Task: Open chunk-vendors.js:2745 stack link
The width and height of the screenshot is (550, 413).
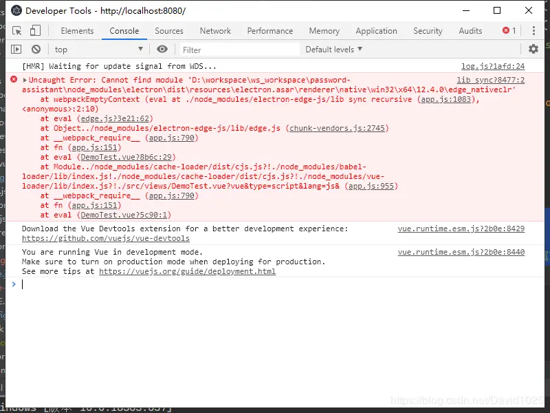Action: (x=337, y=128)
